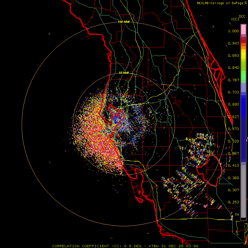Click the 0.787 scale value
The width and height of the screenshot is (248, 248).
click(x=233, y=80)
